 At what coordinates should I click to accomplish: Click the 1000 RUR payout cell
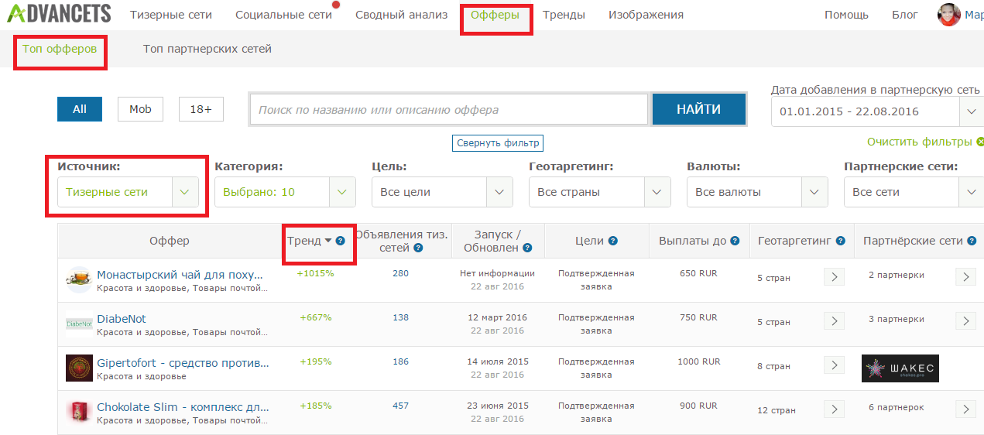699,361
